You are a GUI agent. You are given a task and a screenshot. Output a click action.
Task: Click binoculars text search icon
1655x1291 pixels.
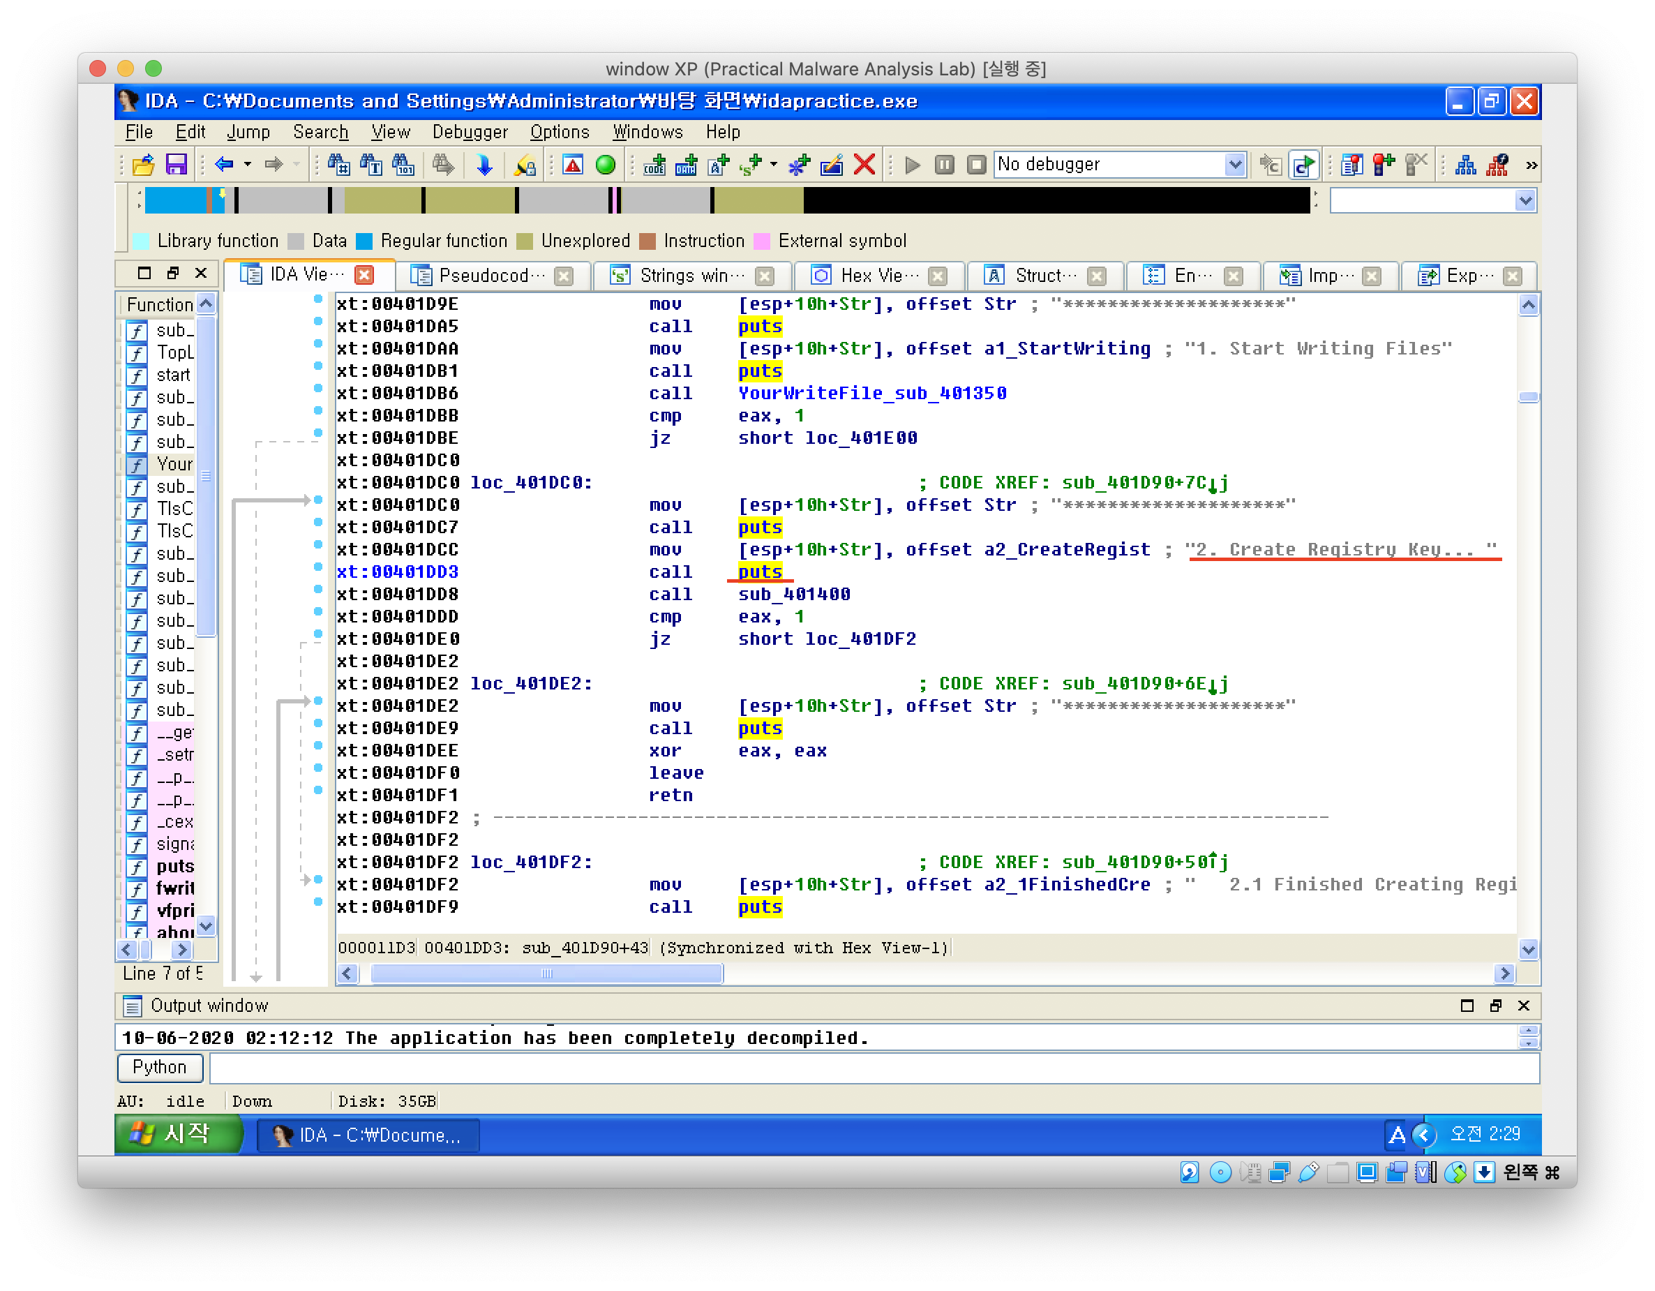click(370, 165)
